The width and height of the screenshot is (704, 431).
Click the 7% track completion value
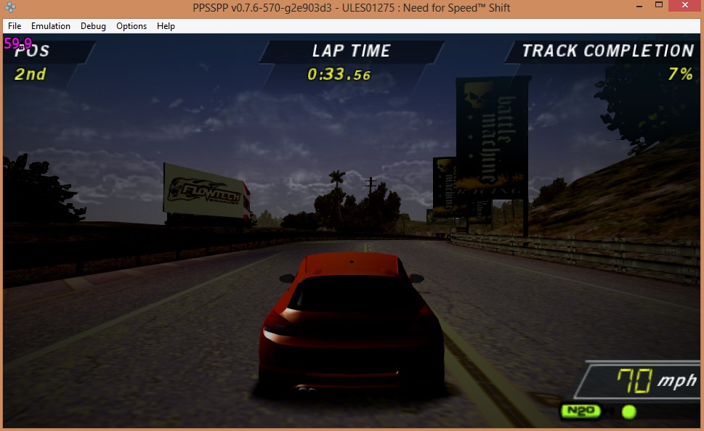pos(680,74)
